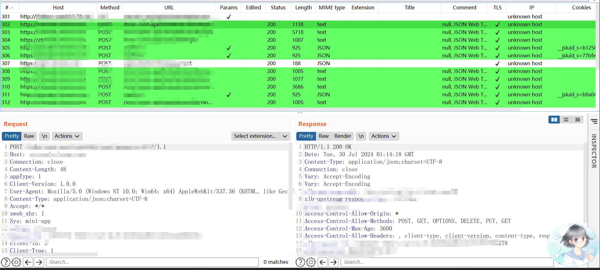Click the Request search input field

tap(152, 262)
